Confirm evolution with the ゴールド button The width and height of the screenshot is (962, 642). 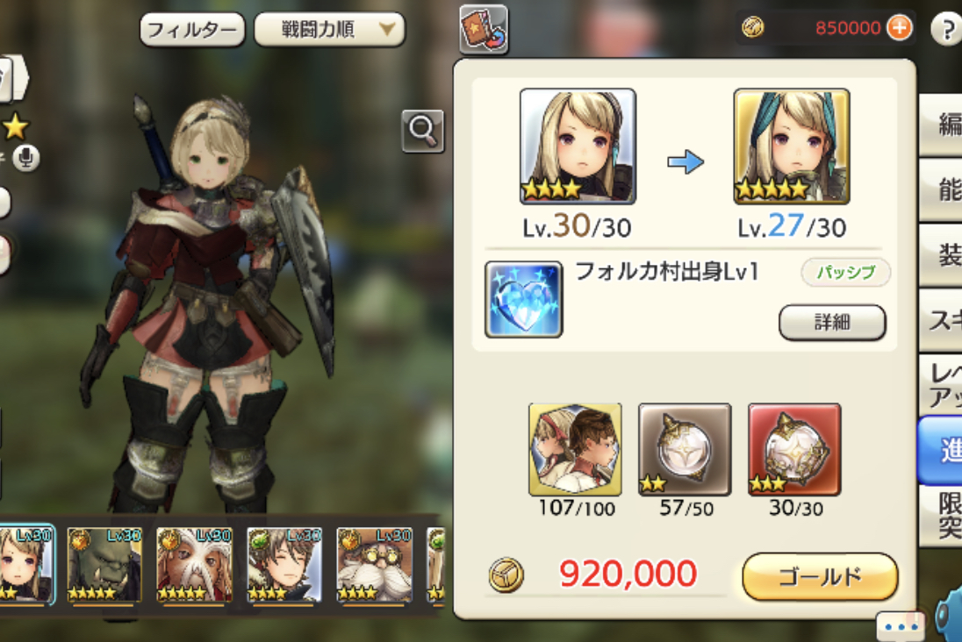coord(821,576)
